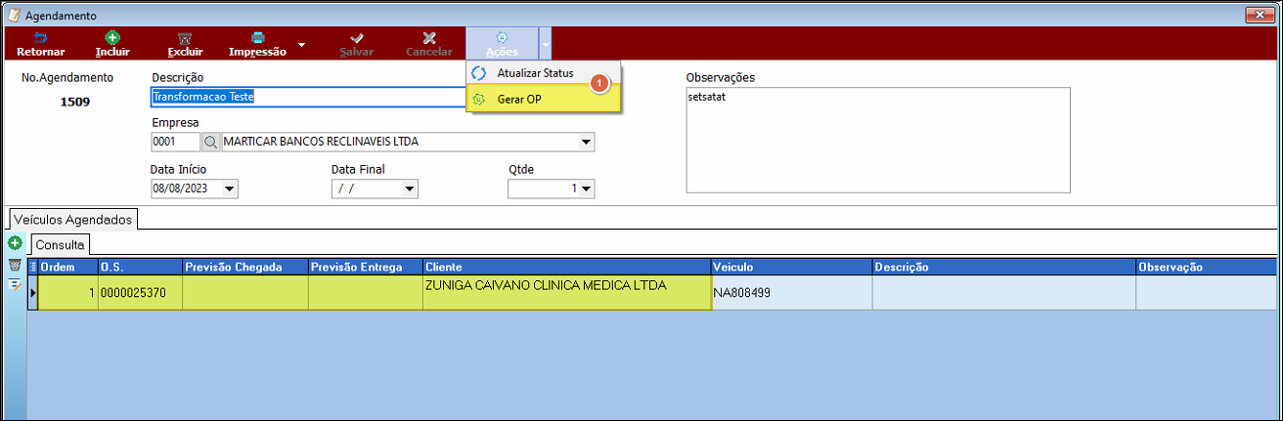Click the Retornar toolbar button

(x=41, y=44)
